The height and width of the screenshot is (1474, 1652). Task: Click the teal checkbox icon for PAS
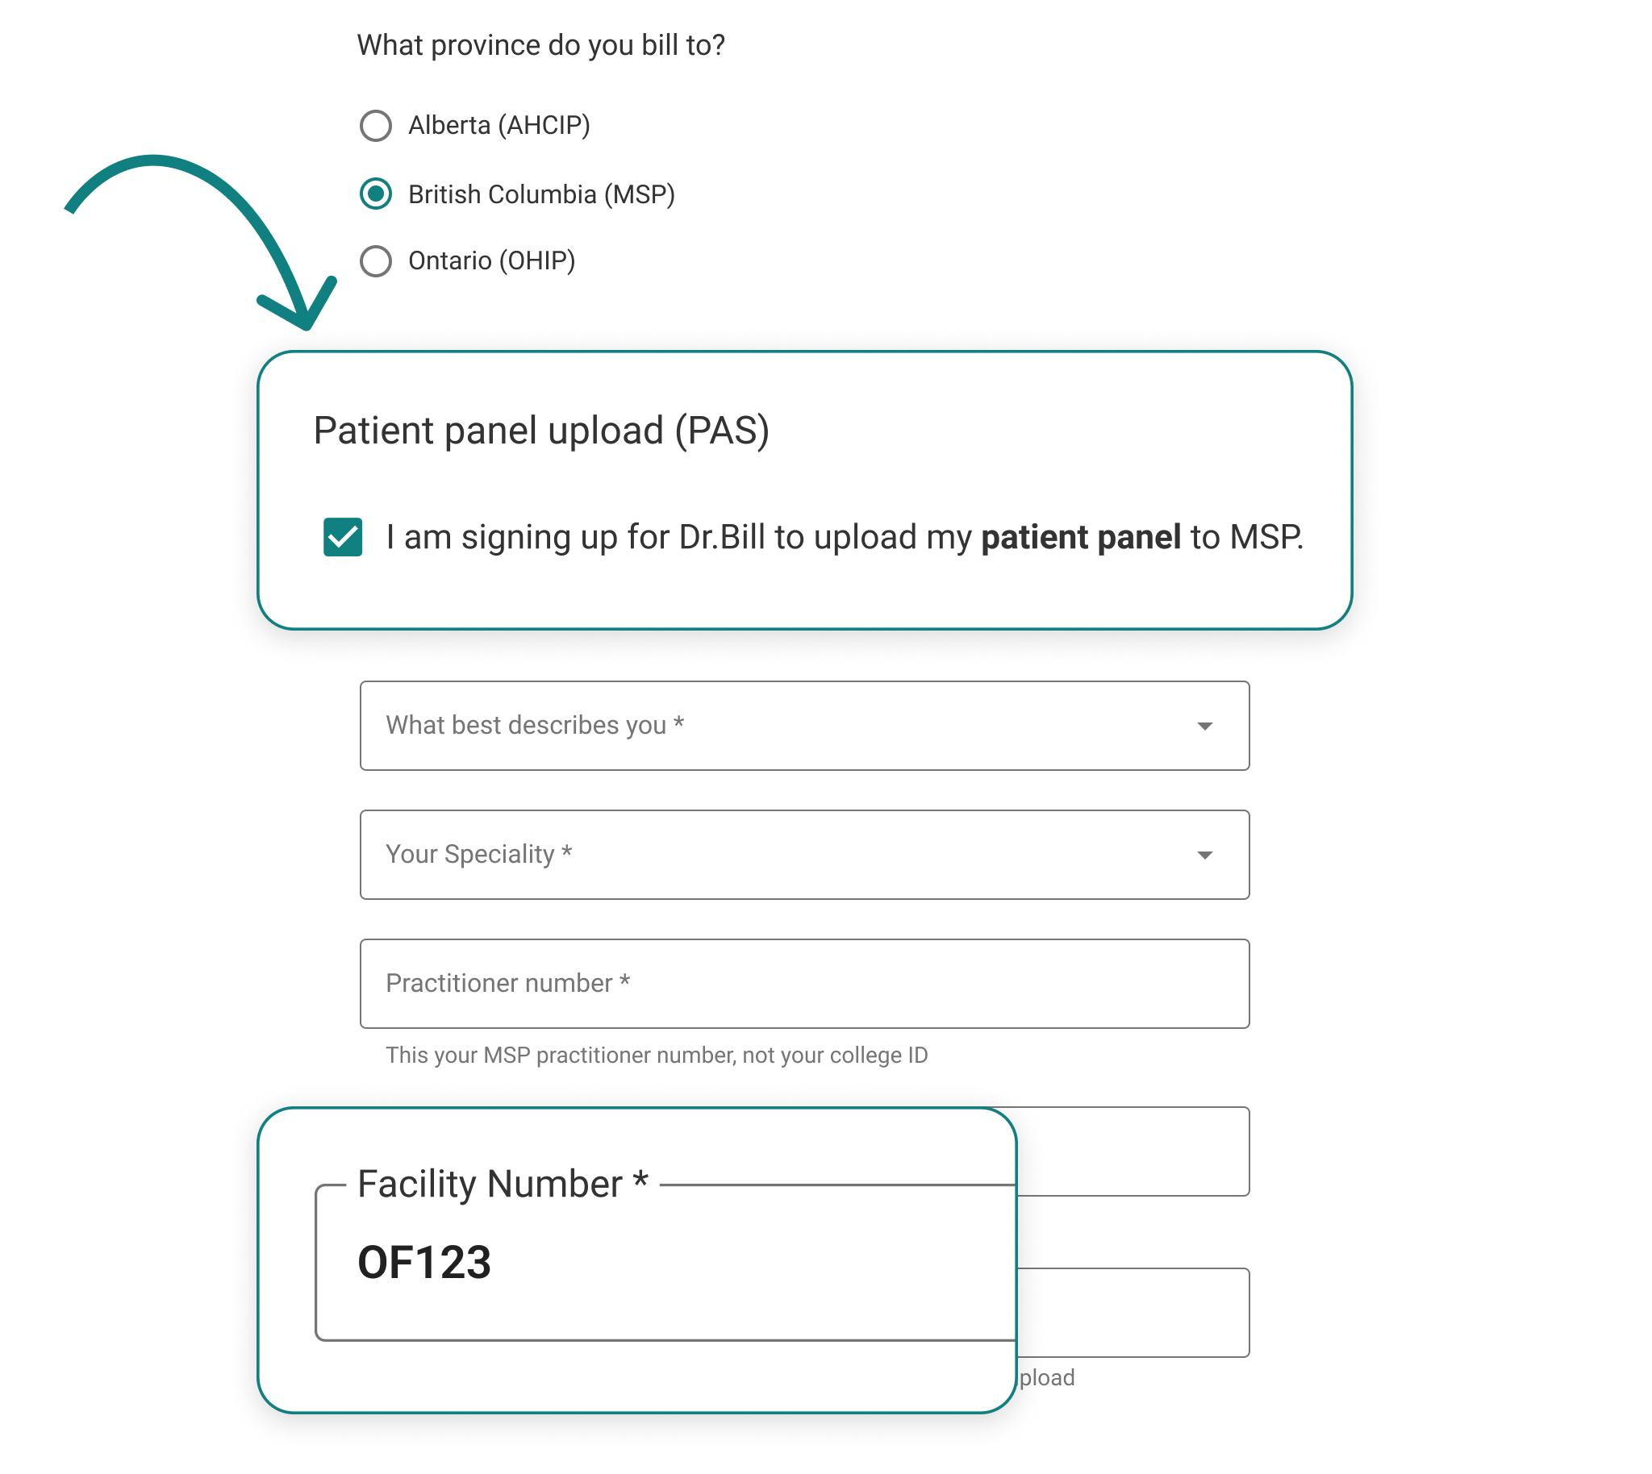pos(337,536)
